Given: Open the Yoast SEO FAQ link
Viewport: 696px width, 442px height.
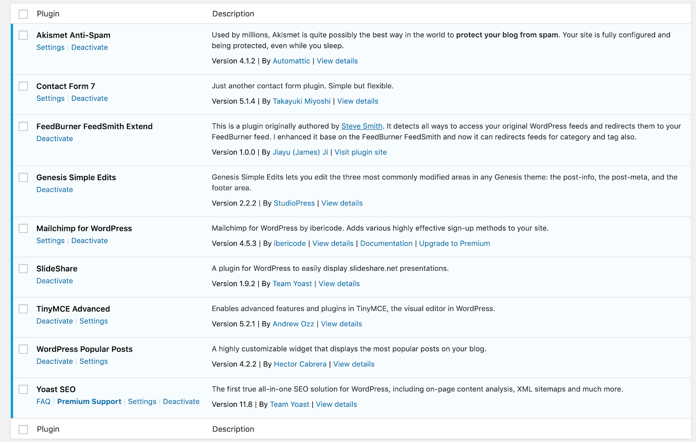Looking at the screenshot, I should 43,402.
